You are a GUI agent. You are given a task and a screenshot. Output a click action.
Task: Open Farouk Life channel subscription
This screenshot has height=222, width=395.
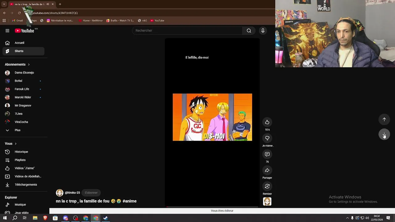(23, 89)
